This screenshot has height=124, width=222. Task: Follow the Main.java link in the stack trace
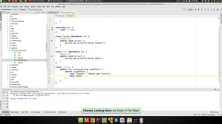tap(28, 95)
